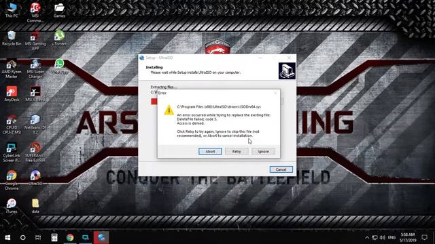The height and width of the screenshot is (244, 435).
Task: Click the red installation progress bar
Action: tap(154, 102)
